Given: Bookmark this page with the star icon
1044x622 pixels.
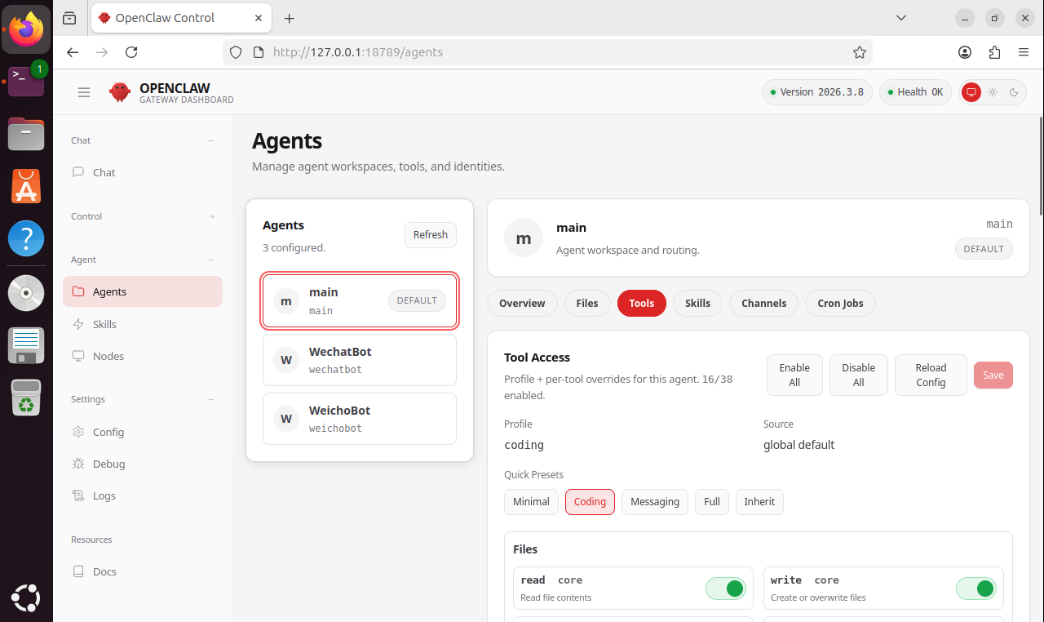Looking at the screenshot, I should tap(859, 52).
